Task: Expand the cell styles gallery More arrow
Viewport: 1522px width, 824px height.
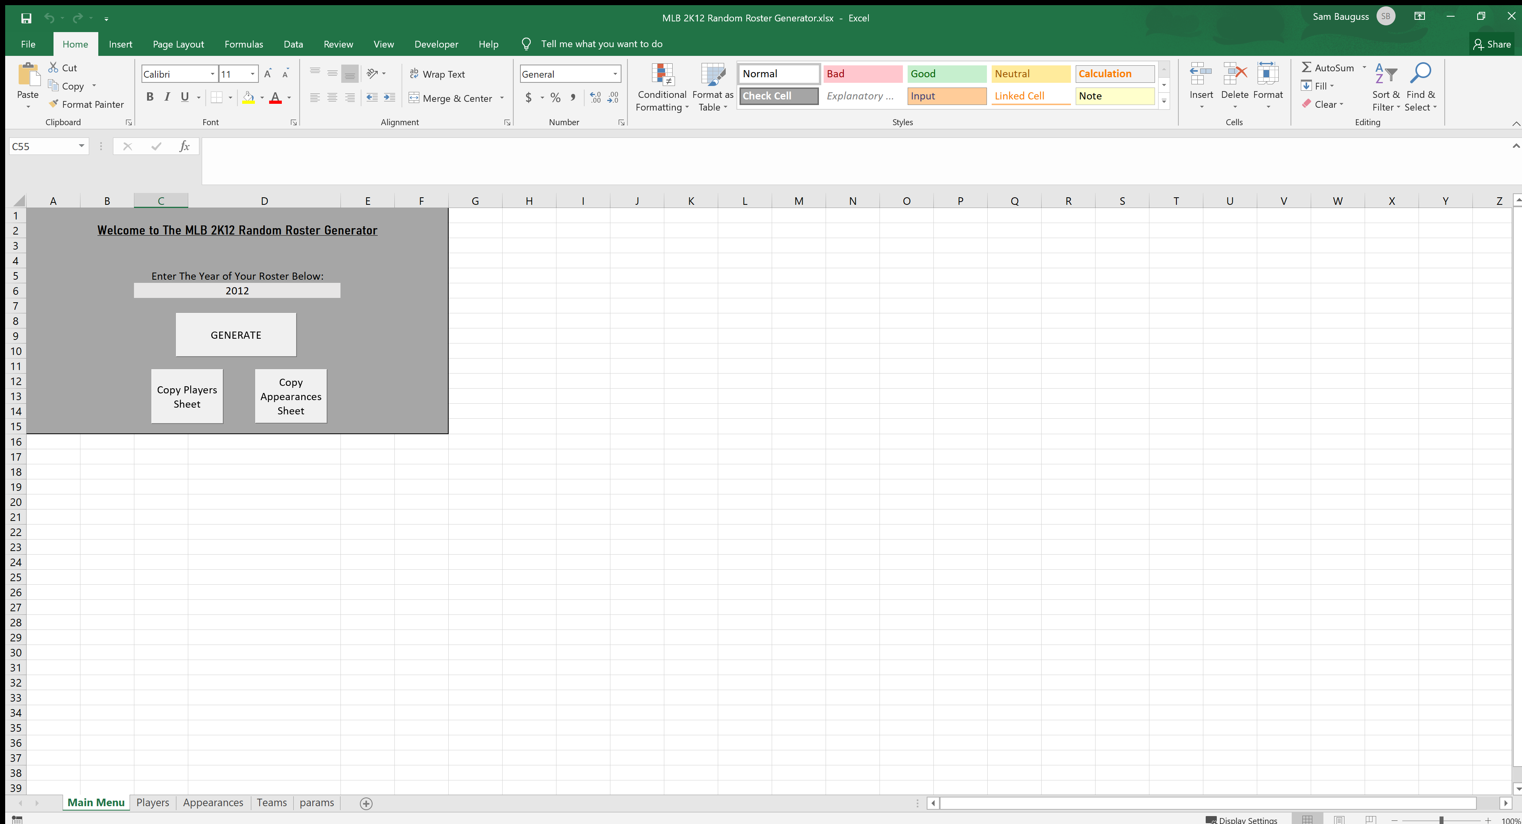Action: pos(1164,101)
